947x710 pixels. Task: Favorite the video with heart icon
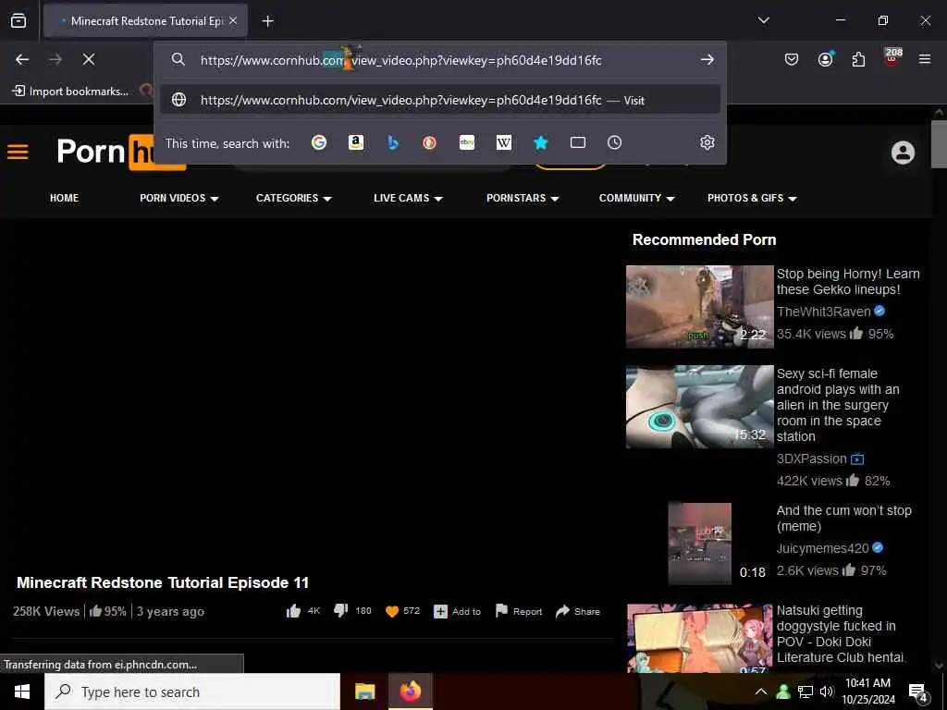[x=392, y=611]
